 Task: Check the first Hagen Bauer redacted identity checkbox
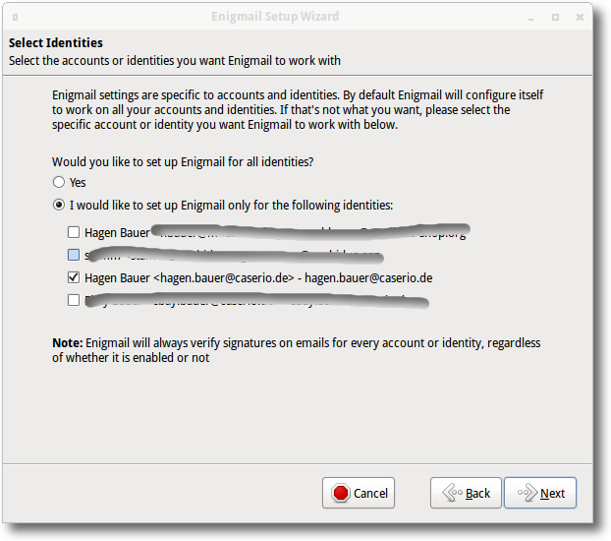(x=74, y=232)
